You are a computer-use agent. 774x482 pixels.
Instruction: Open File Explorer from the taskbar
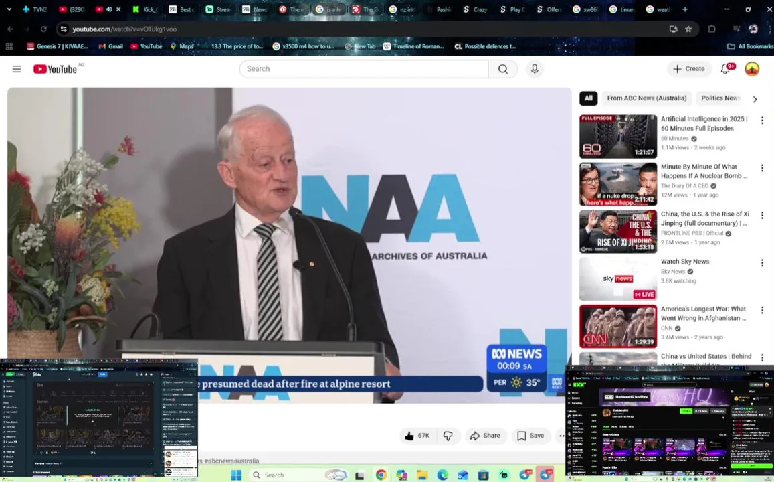pos(422,475)
